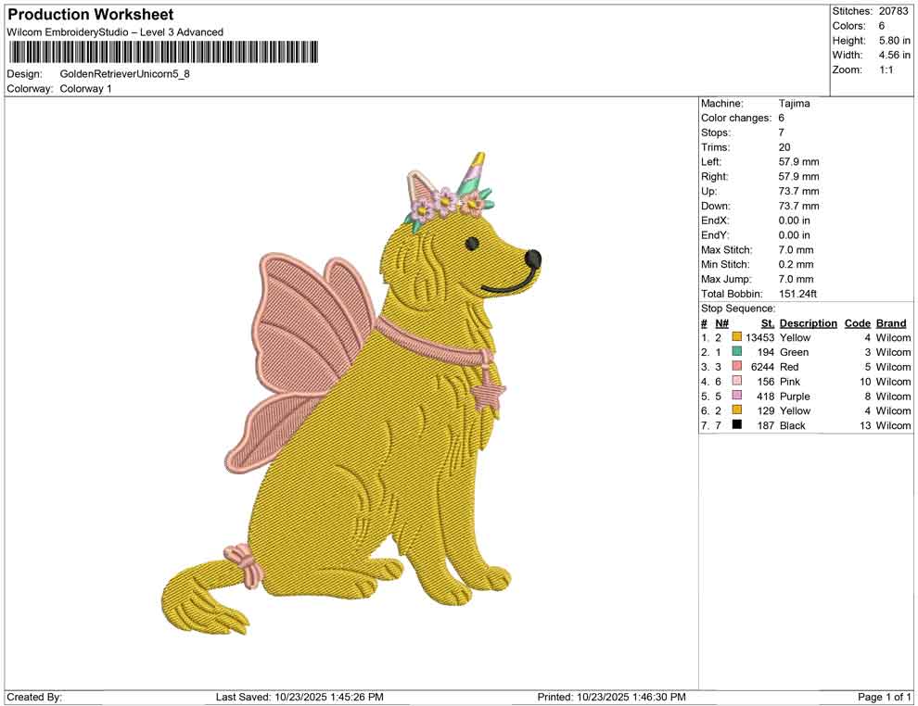Screen dimensions: 918x706
Task: Click the Yellow thread swatch for stop 6
Action: (735, 410)
